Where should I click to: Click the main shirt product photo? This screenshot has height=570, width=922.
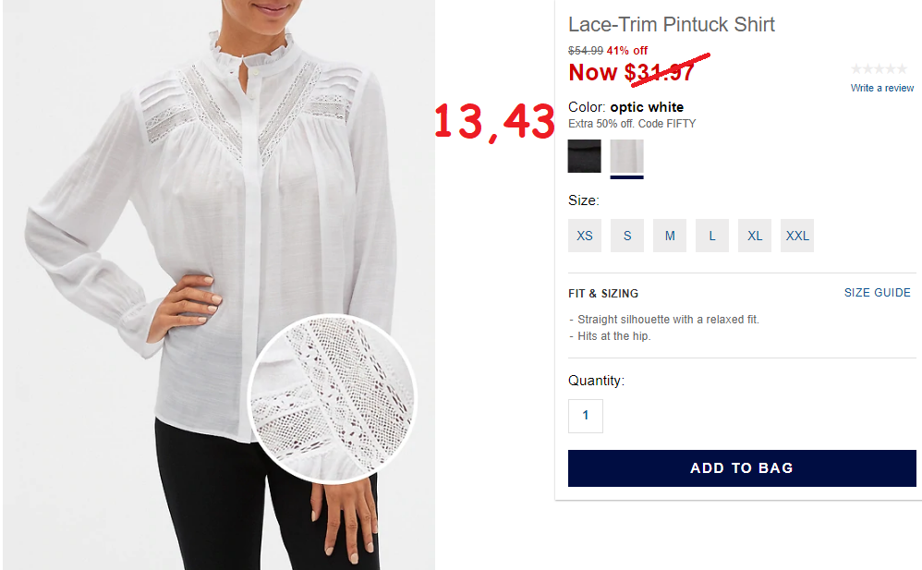[219, 285]
